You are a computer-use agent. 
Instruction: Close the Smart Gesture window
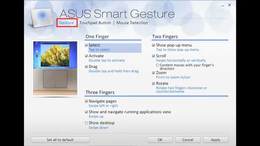(230, 5)
